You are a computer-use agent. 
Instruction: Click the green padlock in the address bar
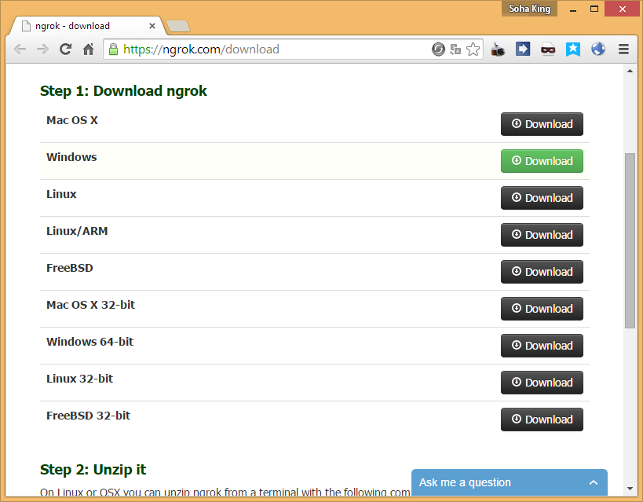pyautogui.click(x=113, y=49)
